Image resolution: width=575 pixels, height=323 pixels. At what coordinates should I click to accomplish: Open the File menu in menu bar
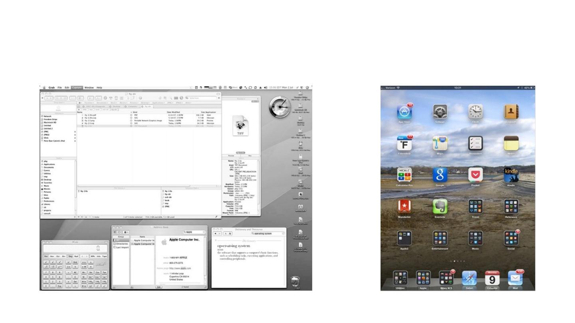coord(59,87)
